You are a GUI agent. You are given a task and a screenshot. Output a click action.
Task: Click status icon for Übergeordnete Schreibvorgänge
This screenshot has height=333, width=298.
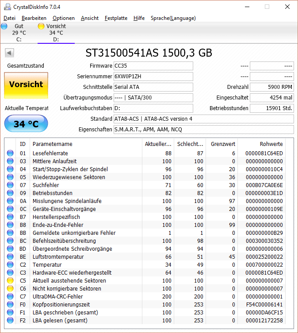[10, 249]
